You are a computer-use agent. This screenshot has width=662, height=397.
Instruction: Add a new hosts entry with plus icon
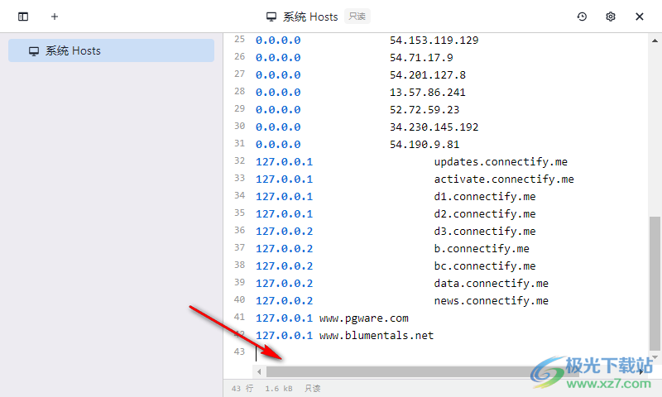55,17
